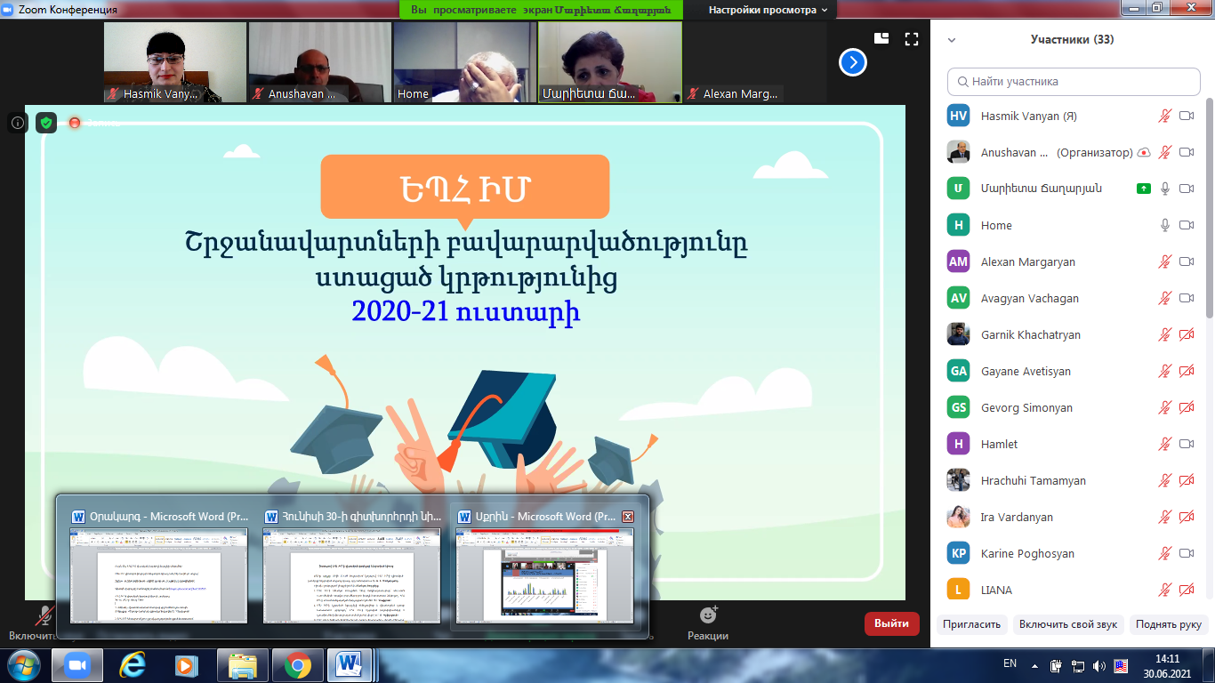Toggle Ira Vardanyan's camera icon
The height and width of the screenshot is (683, 1215).
tap(1187, 517)
